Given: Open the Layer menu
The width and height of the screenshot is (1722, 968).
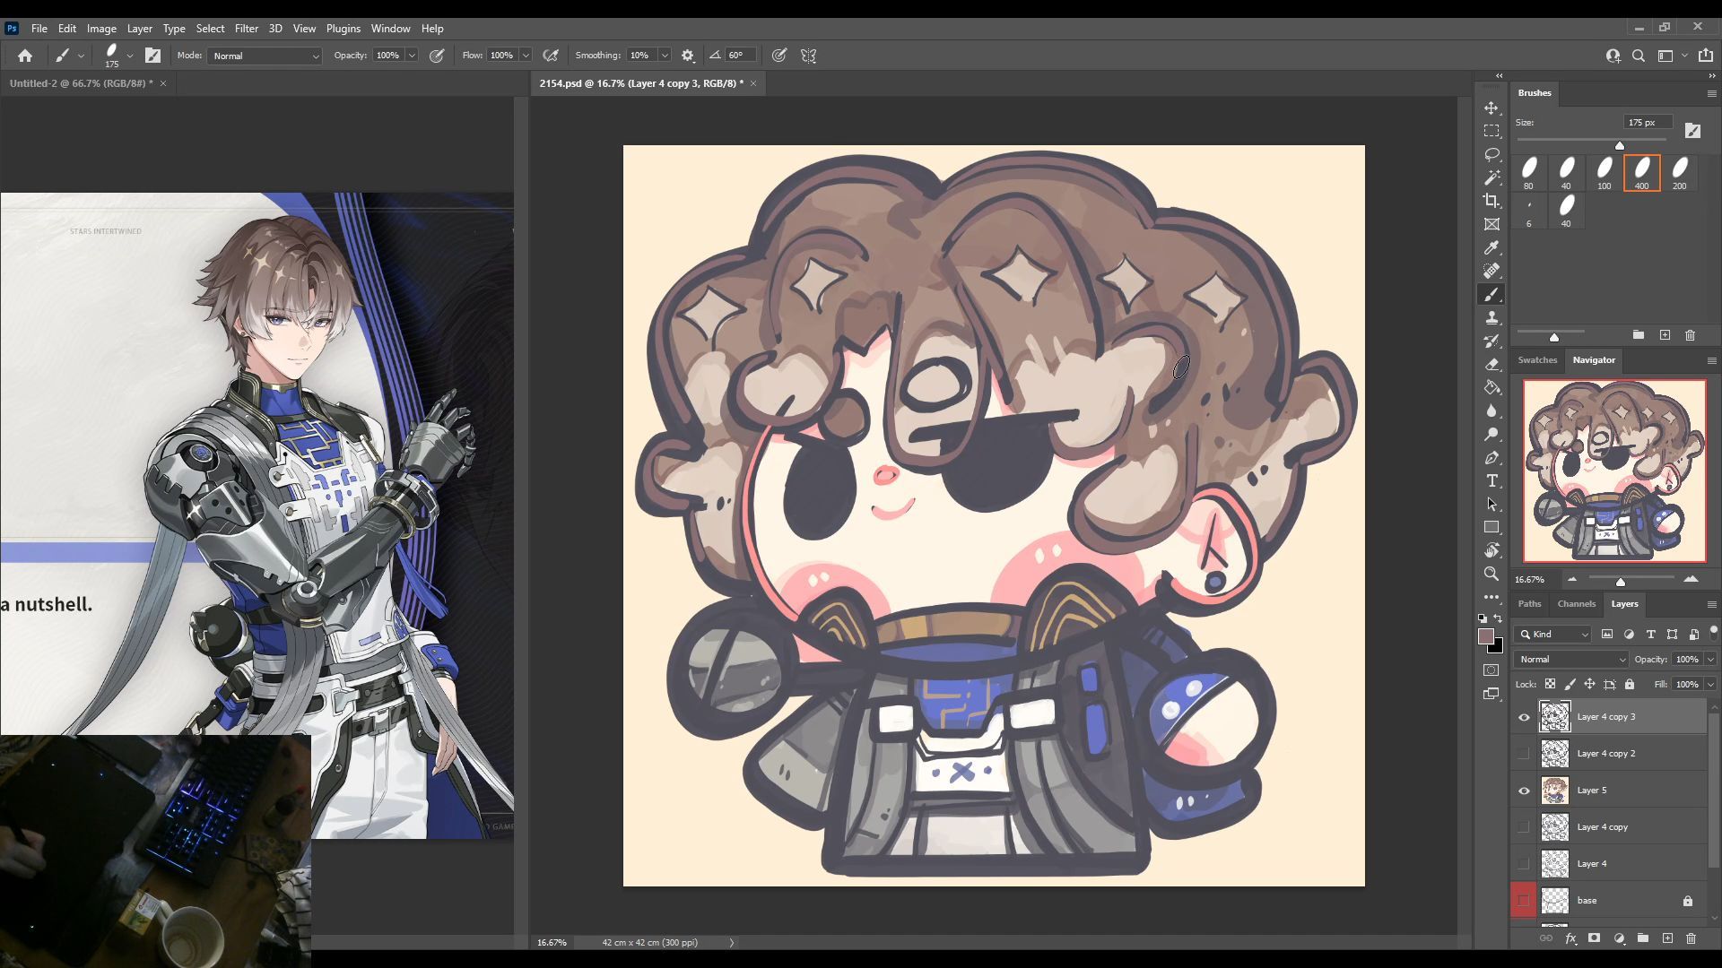Looking at the screenshot, I should click(x=139, y=29).
